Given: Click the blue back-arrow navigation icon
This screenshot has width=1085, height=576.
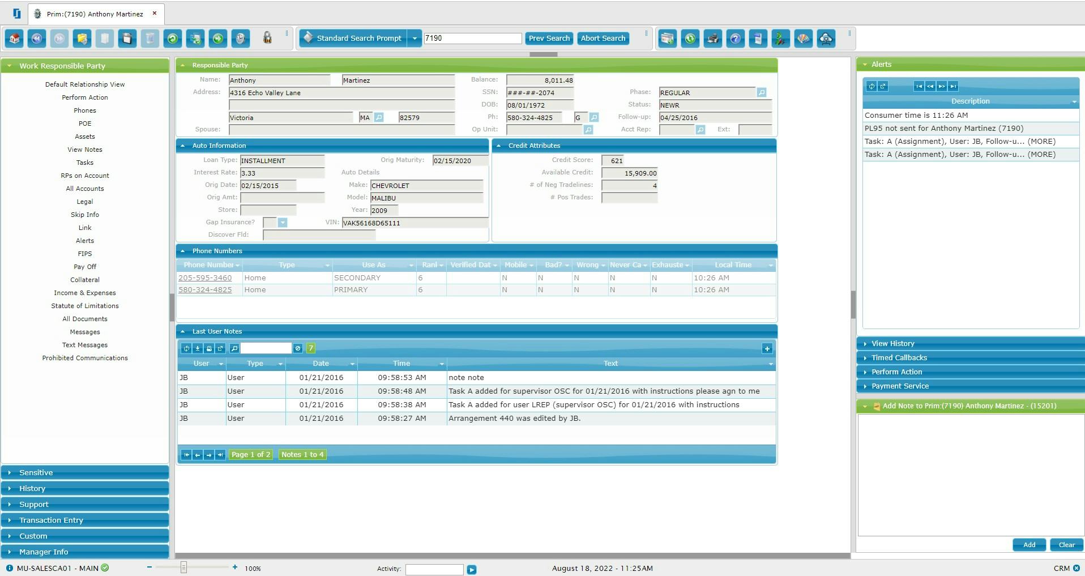Looking at the screenshot, I should click(x=37, y=39).
